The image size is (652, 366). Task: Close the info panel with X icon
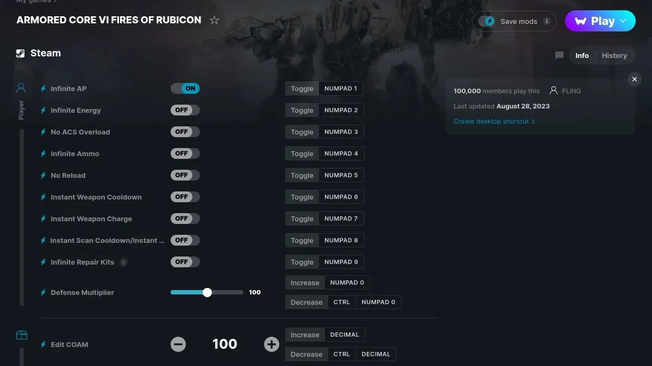[x=634, y=79]
